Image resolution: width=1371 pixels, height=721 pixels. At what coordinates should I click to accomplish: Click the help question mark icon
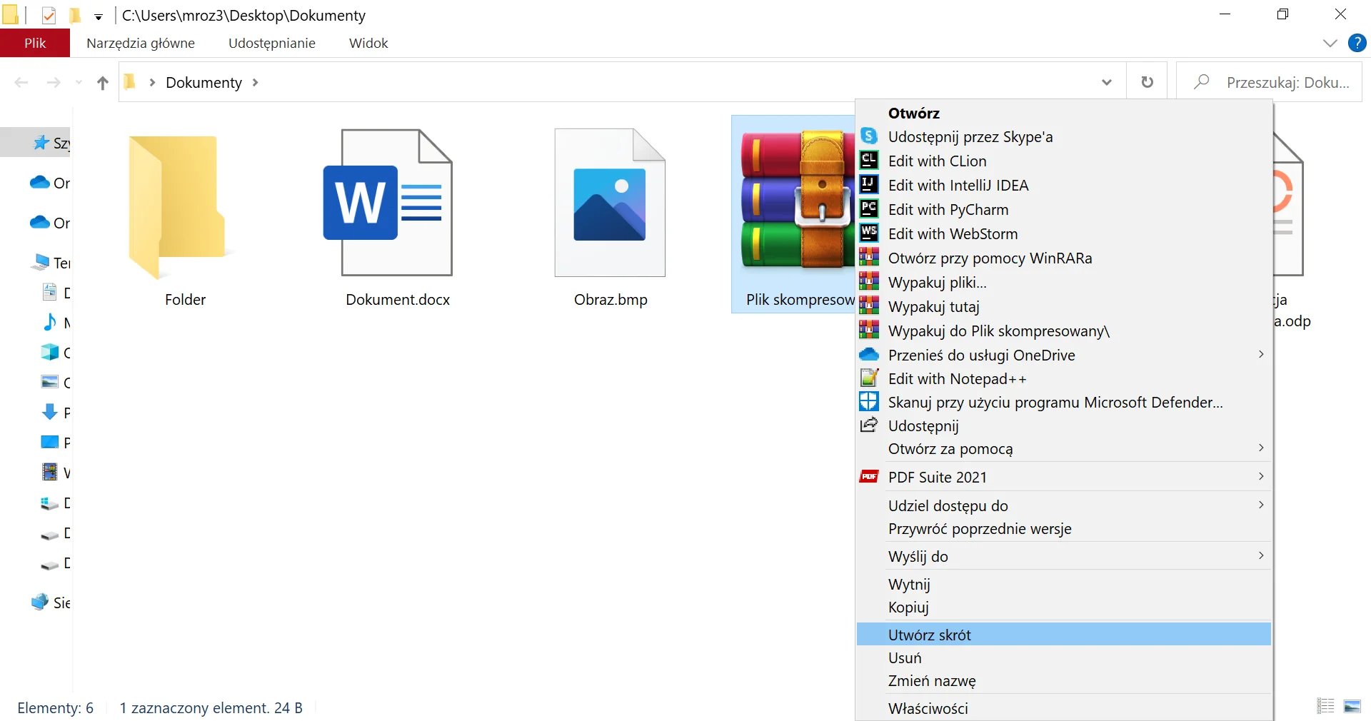1357,43
